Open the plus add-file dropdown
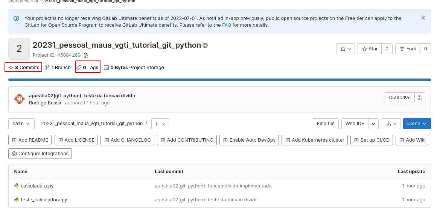Viewport: 440px width, 216px height. pyautogui.click(x=160, y=124)
